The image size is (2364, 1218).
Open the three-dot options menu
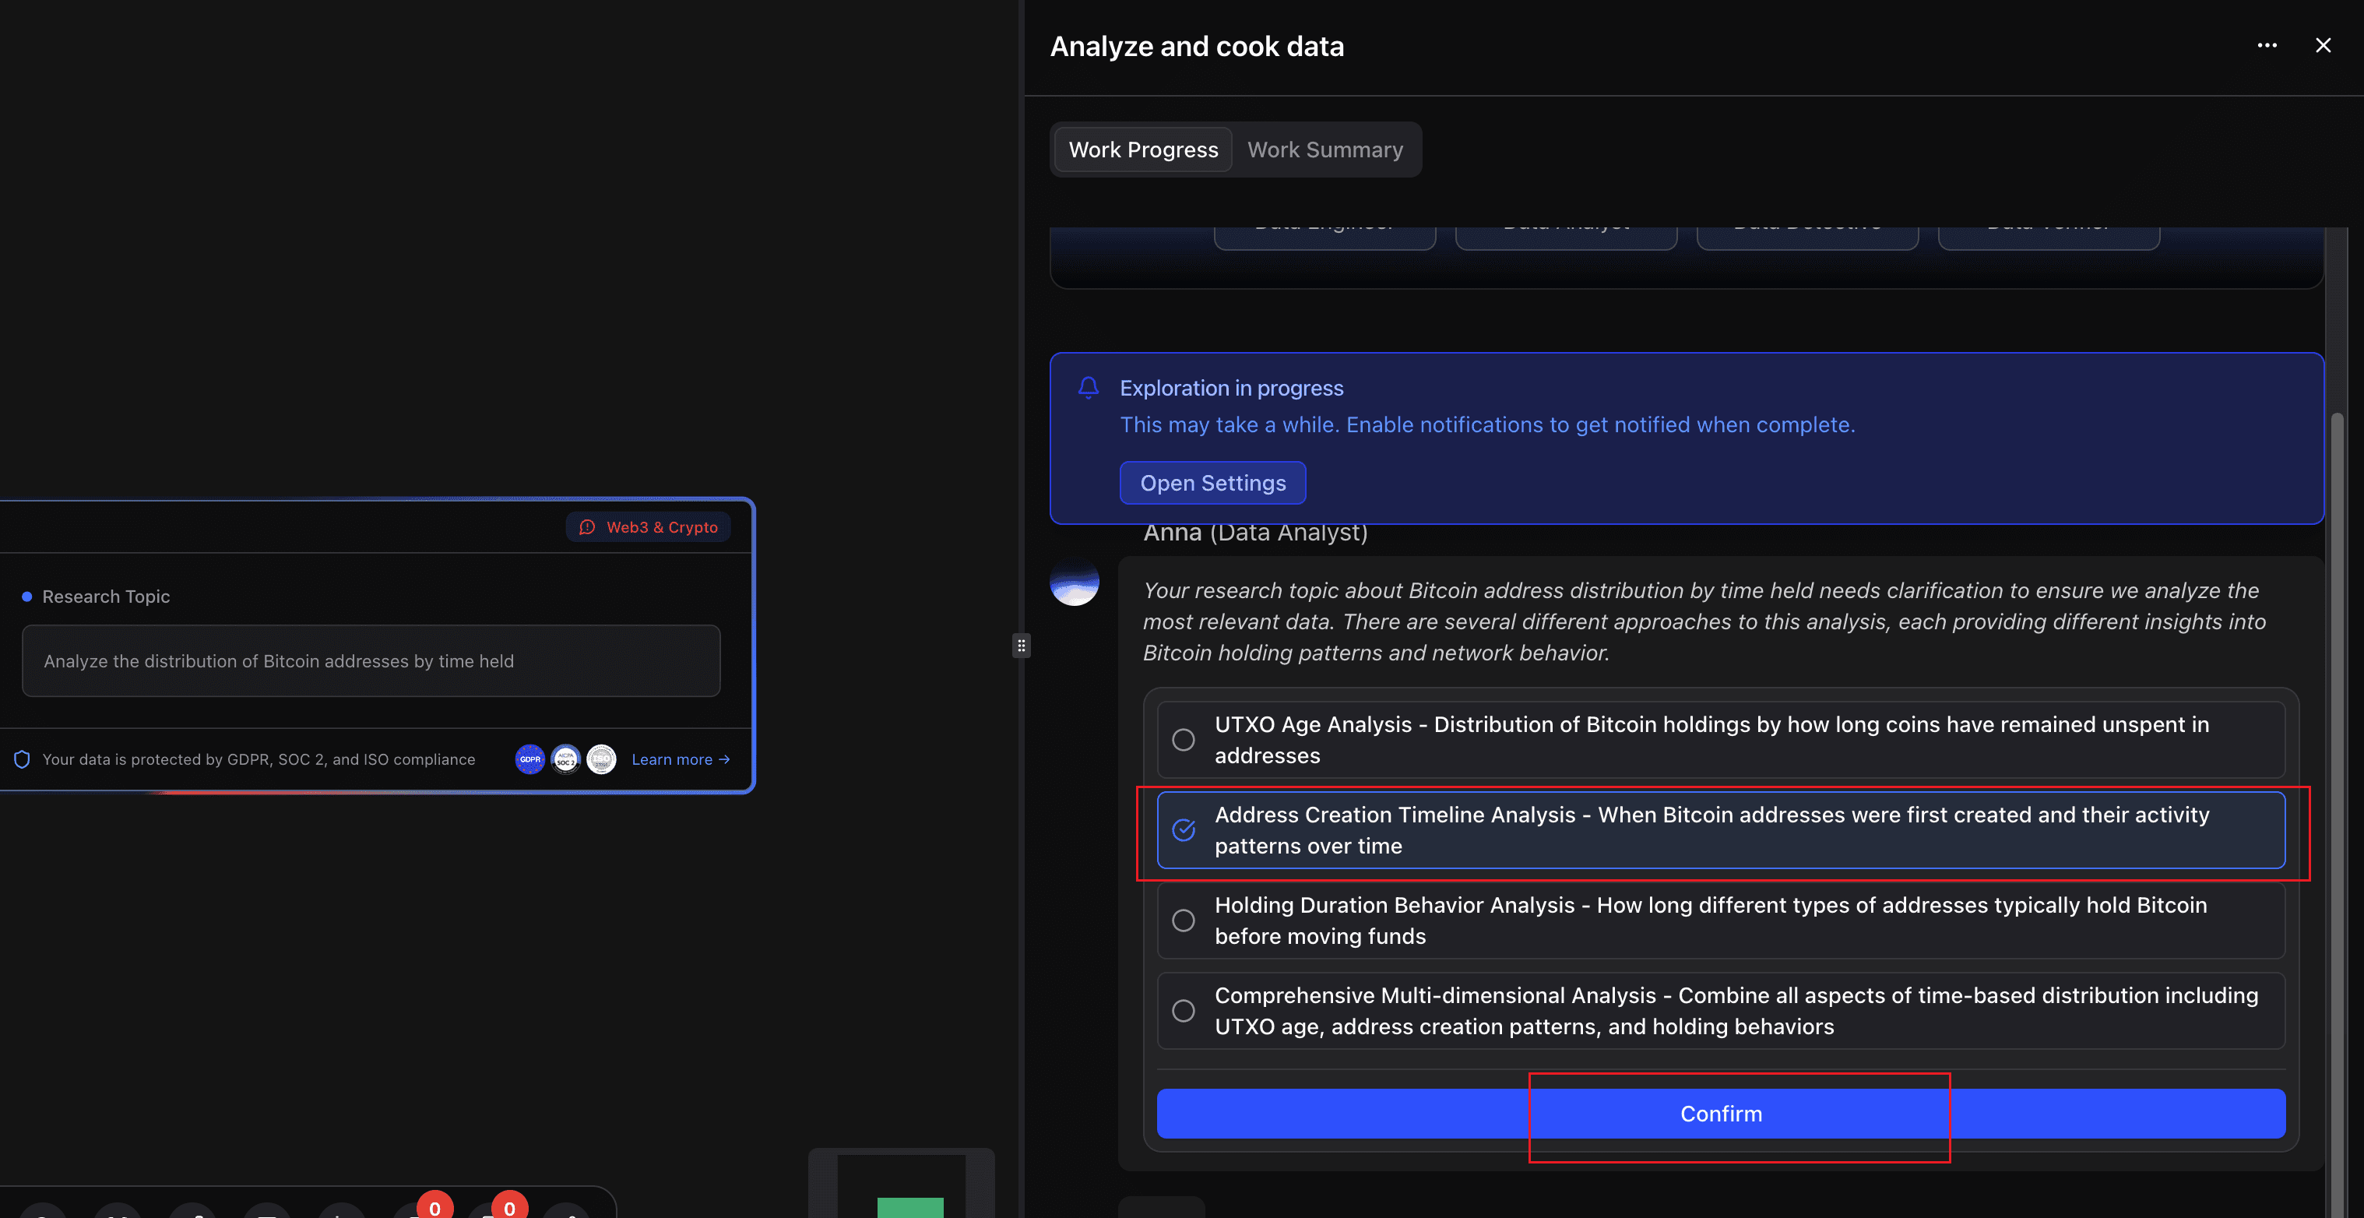[2267, 45]
